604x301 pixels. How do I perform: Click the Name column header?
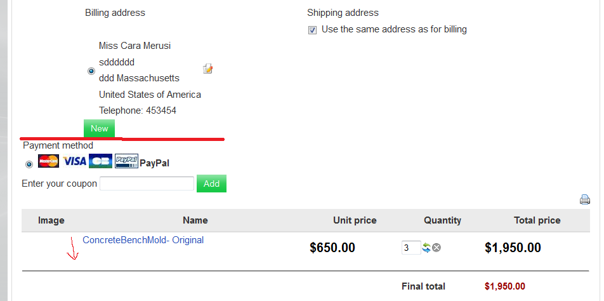[x=195, y=220]
